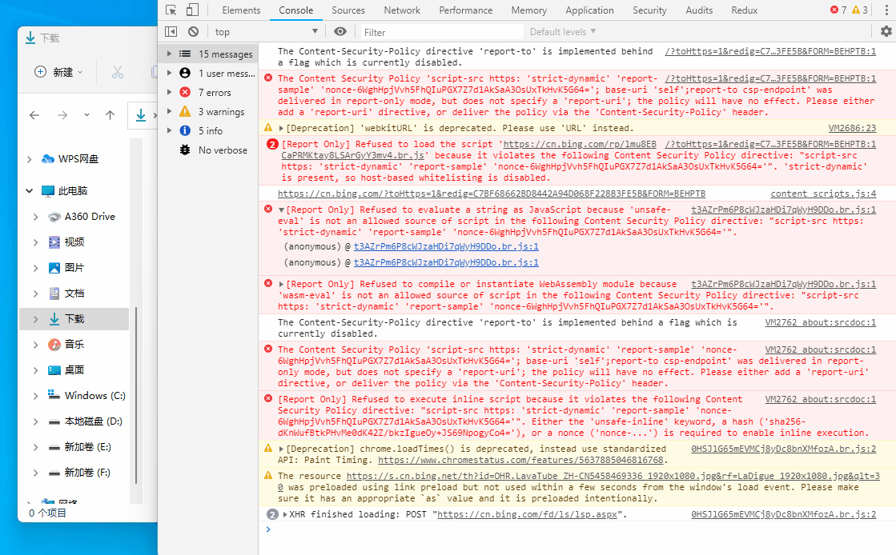
Task: Open the first anonymous stack trace link
Action: (446, 246)
